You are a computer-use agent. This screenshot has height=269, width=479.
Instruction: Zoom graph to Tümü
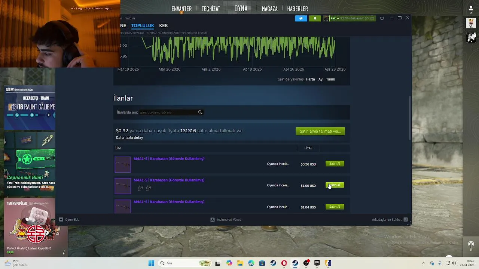click(x=330, y=79)
